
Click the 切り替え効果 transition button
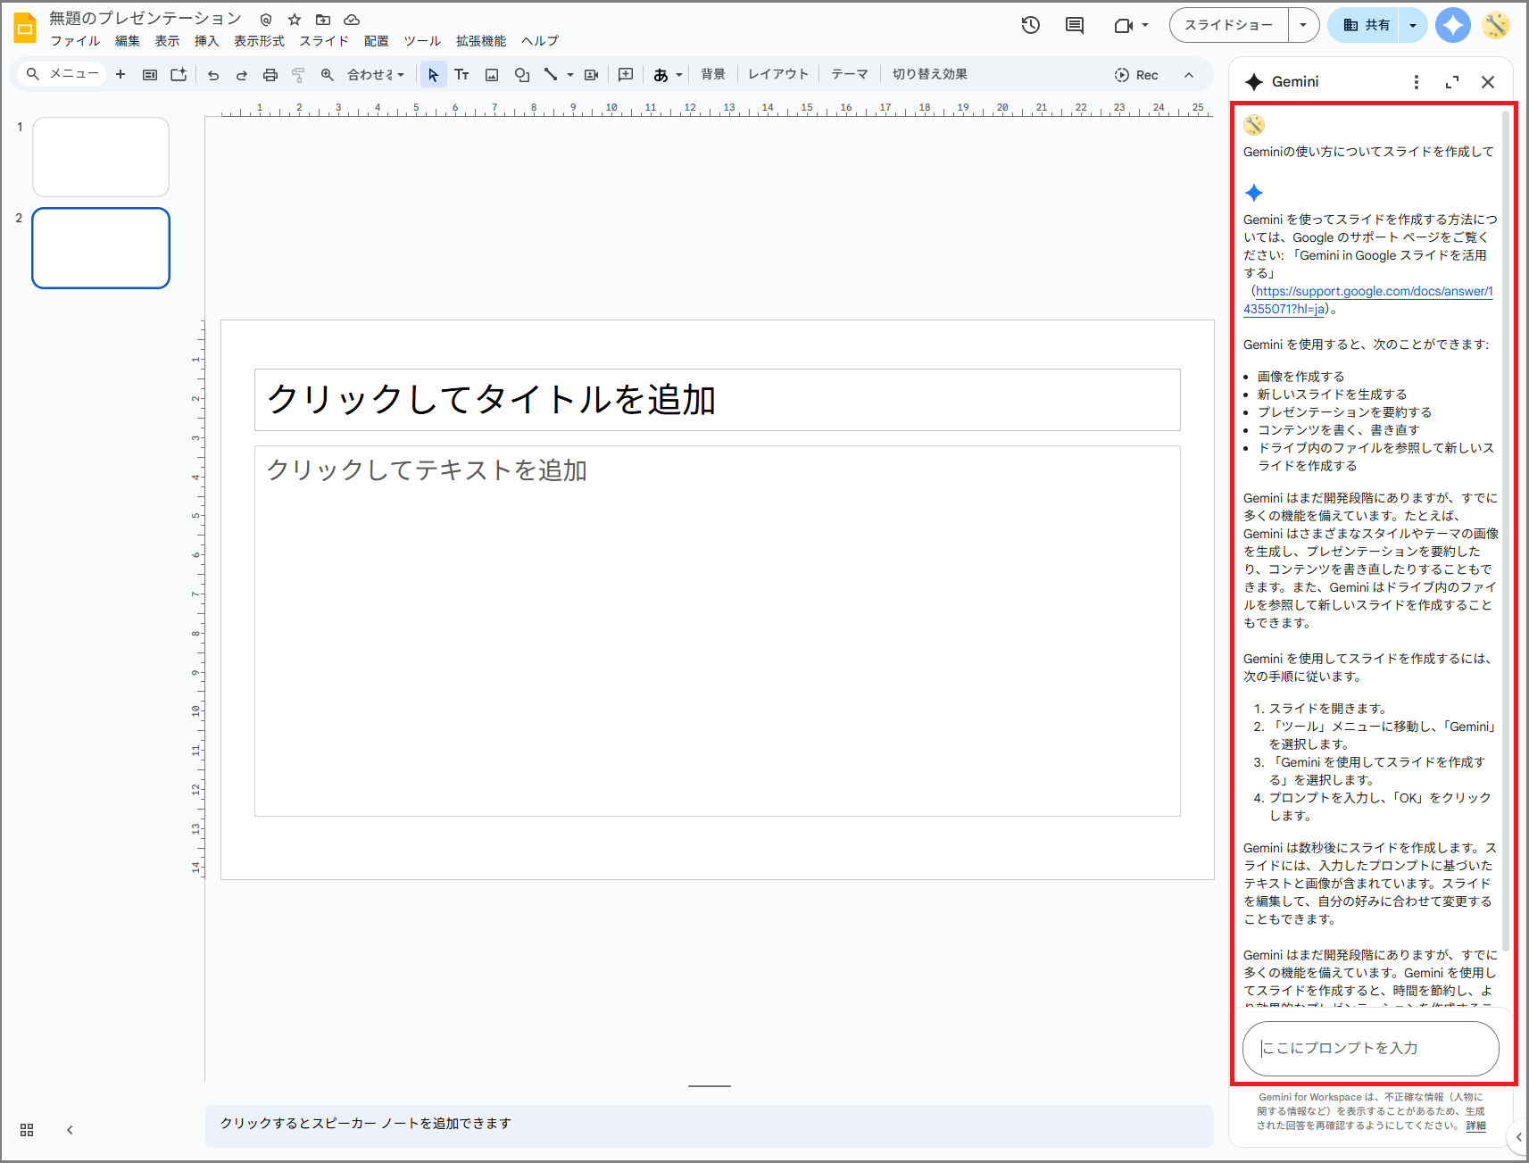pos(930,75)
